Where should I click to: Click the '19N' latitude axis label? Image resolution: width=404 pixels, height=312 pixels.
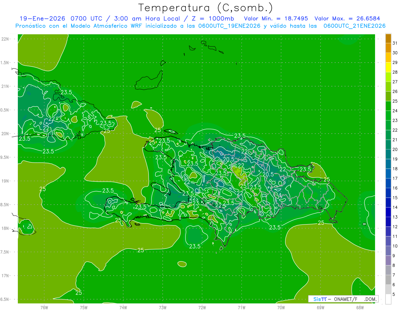click(x=6, y=181)
